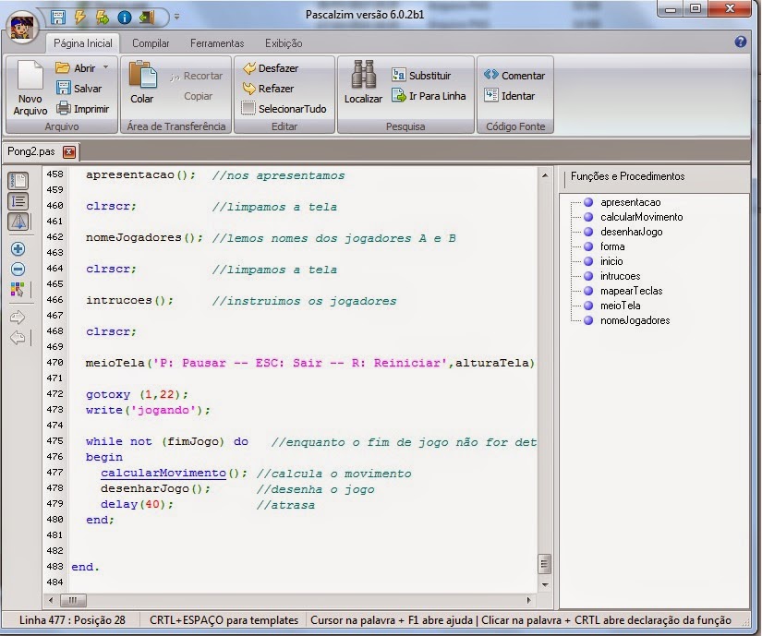Create a new file with Novo Arquivo
Image resolution: width=762 pixels, height=636 pixels.
[30, 88]
